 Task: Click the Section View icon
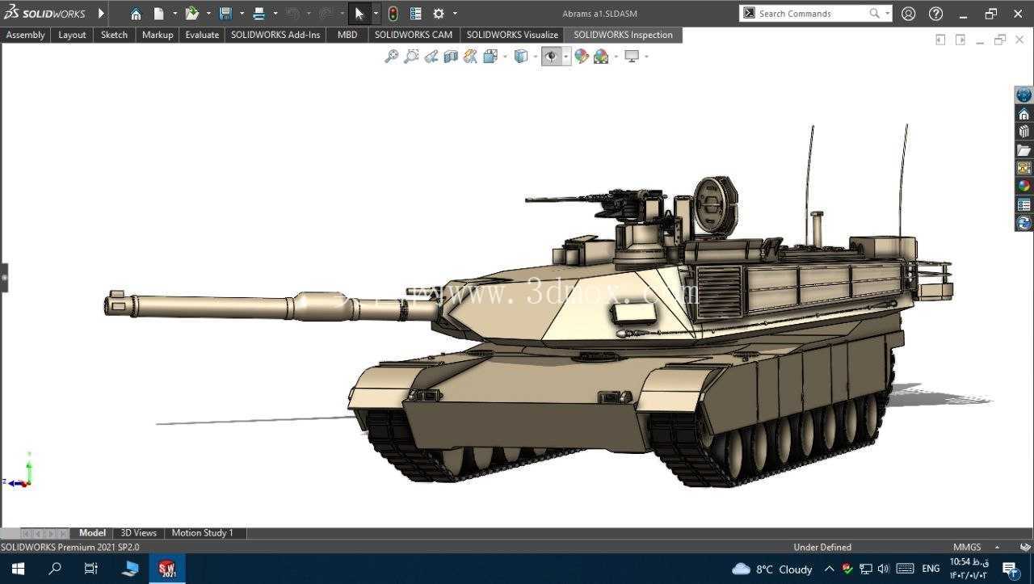[451, 57]
